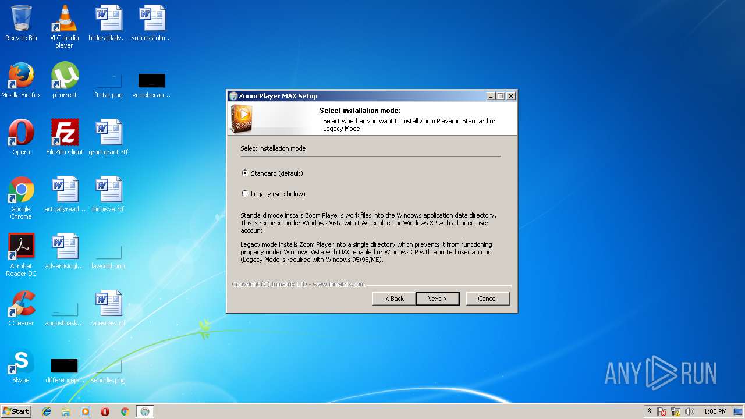This screenshot has height=419, width=745.
Task: Select the senddie.png file icon
Action: (x=108, y=370)
